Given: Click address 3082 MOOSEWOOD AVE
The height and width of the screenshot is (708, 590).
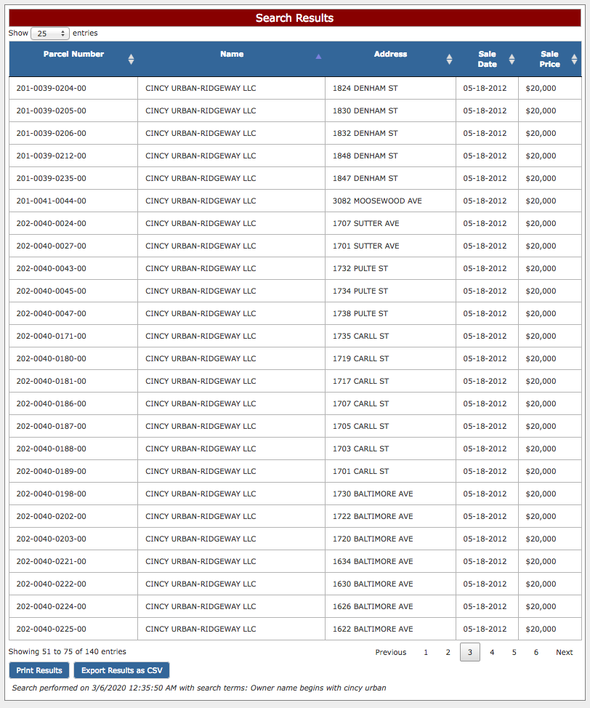Looking at the screenshot, I should point(377,201).
